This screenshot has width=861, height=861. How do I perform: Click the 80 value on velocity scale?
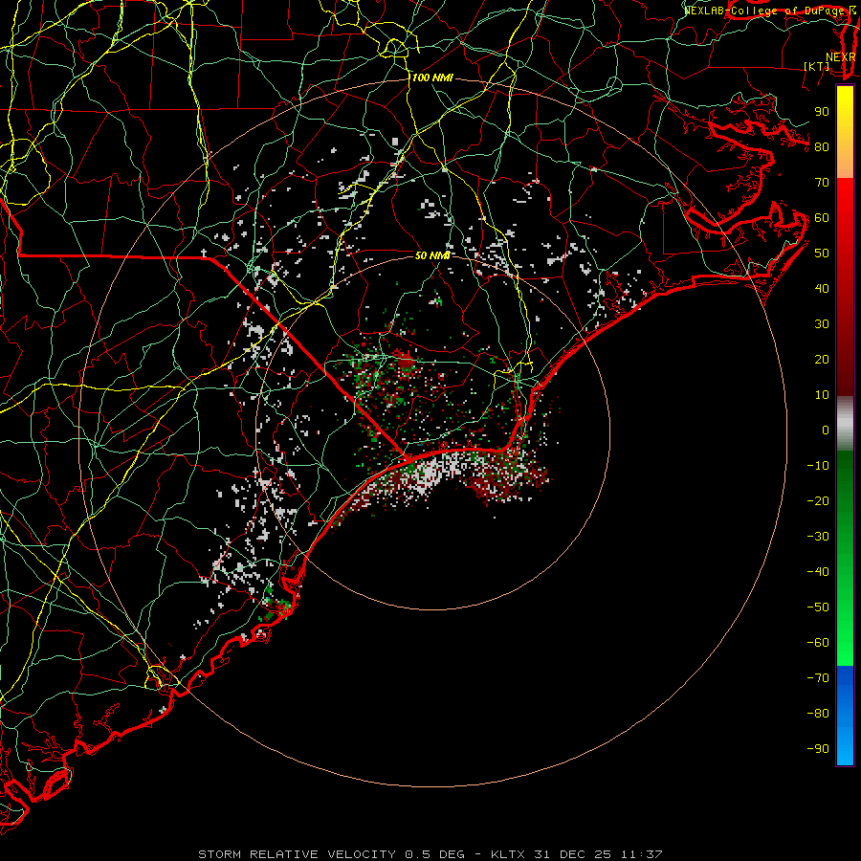click(822, 146)
